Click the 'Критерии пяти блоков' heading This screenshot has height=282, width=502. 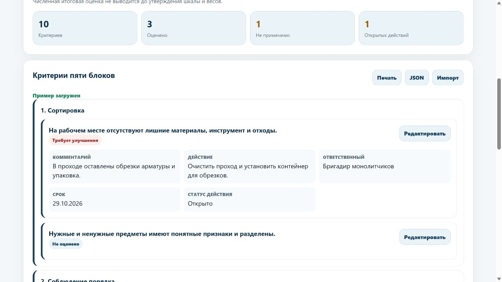pyautogui.click(x=74, y=75)
